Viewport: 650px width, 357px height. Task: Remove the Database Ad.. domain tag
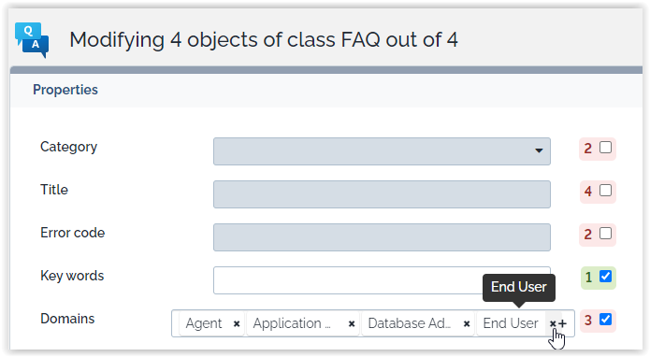coord(467,324)
